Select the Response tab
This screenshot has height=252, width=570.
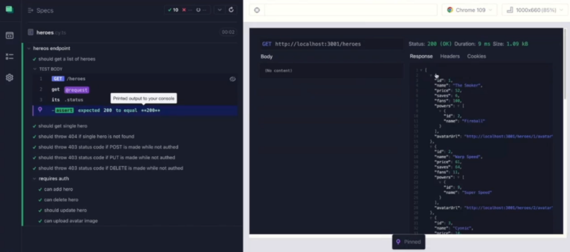click(421, 56)
